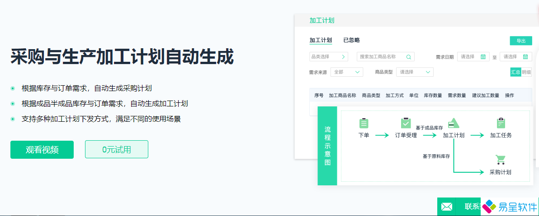Click the 操作 column header

pos(510,96)
